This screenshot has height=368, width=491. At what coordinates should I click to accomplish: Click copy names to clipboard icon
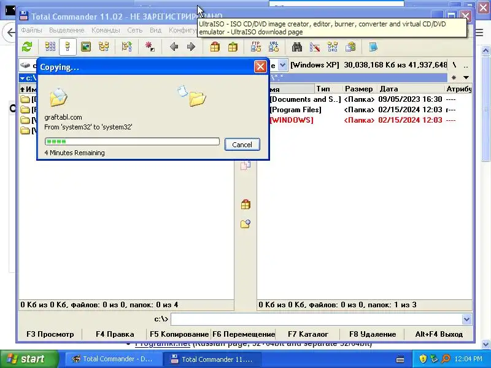click(x=350, y=47)
